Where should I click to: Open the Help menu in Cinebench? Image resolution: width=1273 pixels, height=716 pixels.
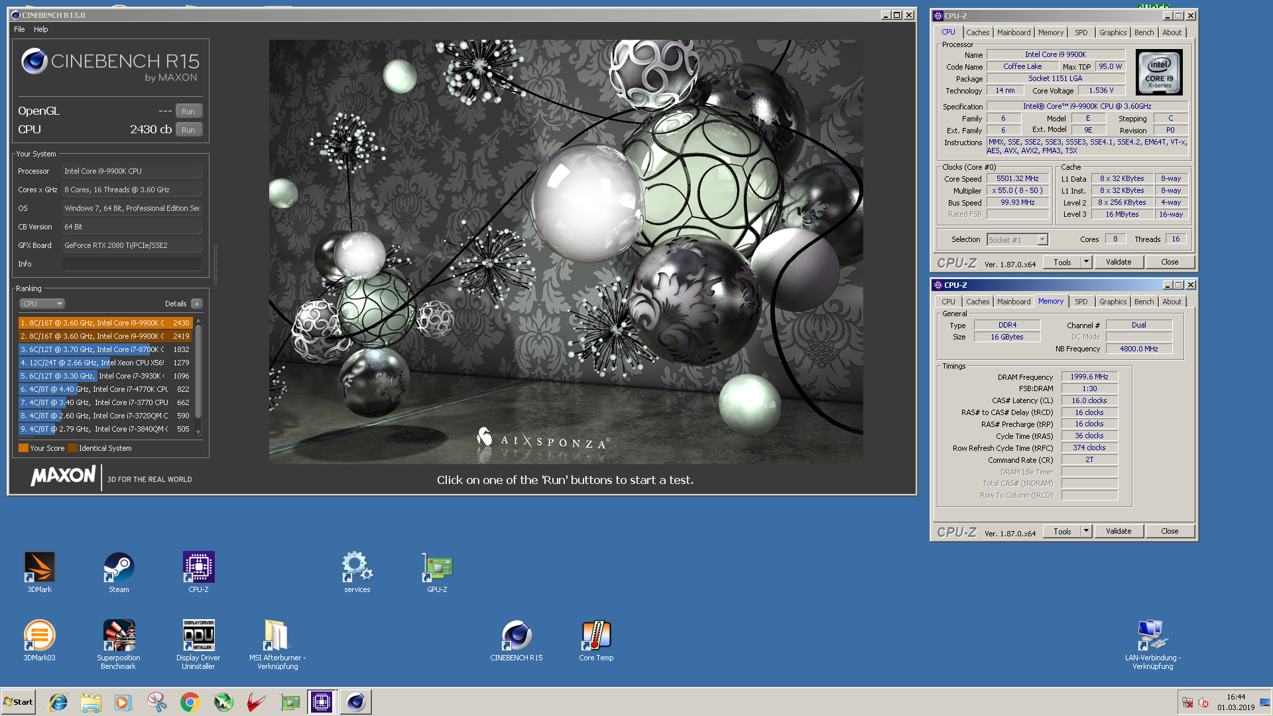41,29
